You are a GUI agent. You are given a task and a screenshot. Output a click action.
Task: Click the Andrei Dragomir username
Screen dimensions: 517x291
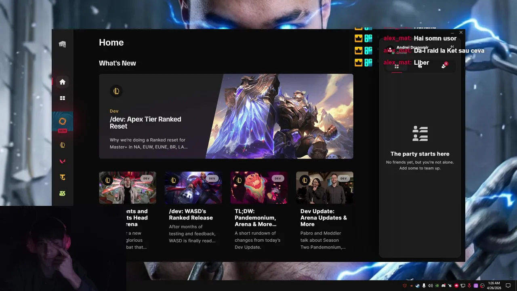[x=412, y=48]
